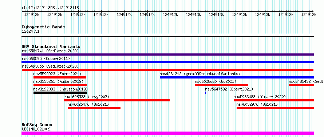The image size is (324, 137).
Task: Open the esv1696538 (Levy2007) label
Action: pos(86,97)
